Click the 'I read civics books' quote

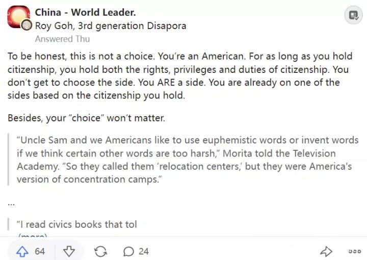pyautogui.click(x=76, y=224)
